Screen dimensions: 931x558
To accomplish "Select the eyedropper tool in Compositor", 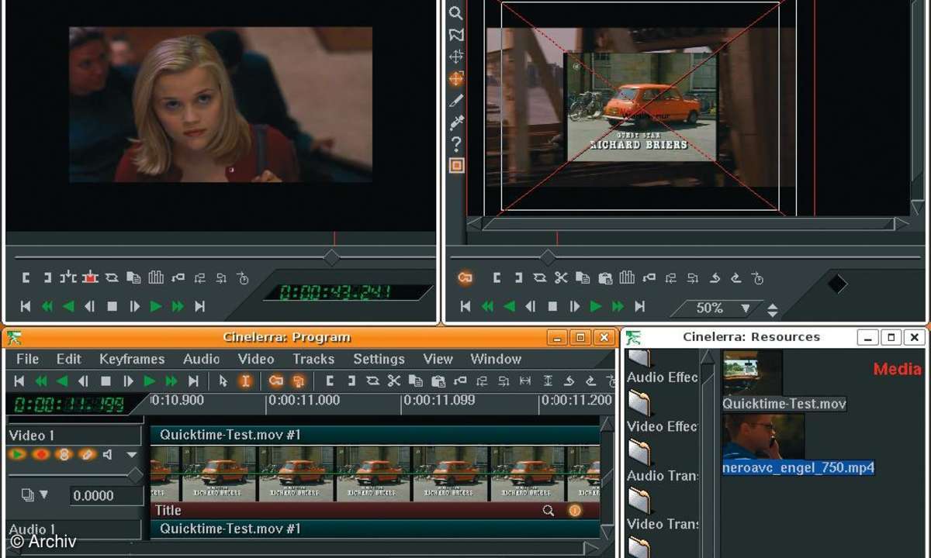I will [x=456, y=122].
